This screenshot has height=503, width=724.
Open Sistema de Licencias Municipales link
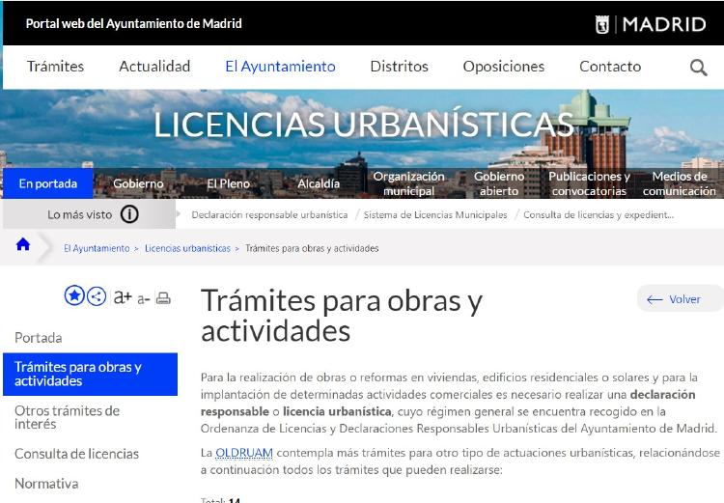(435, 214)
